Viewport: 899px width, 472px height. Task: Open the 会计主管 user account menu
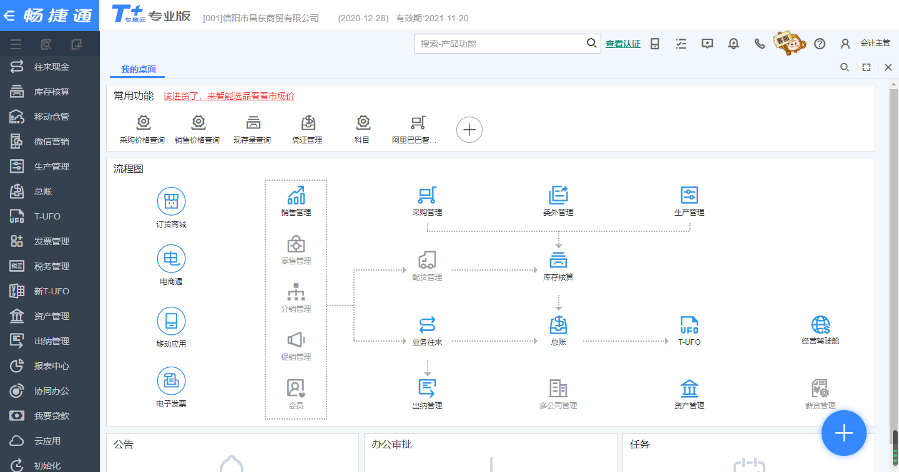pos(865,44)
